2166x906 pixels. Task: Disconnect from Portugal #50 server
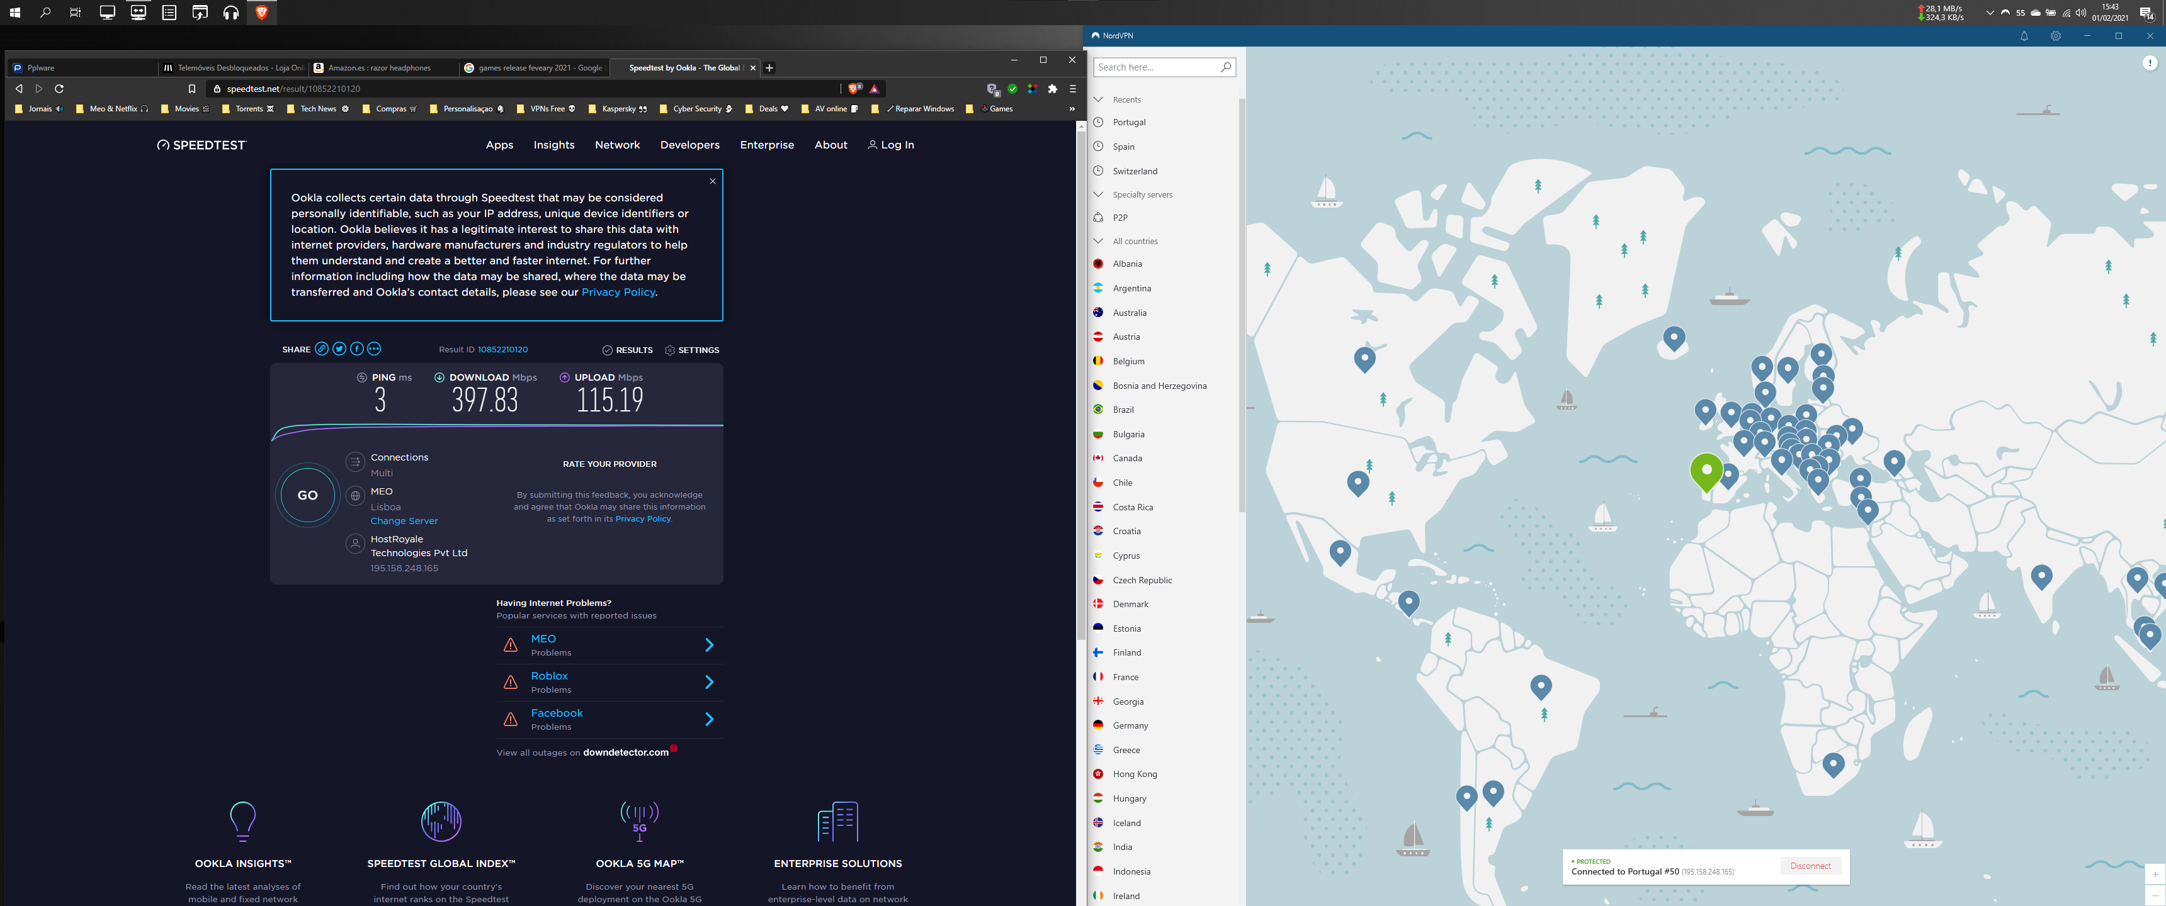pos(1810,866)
